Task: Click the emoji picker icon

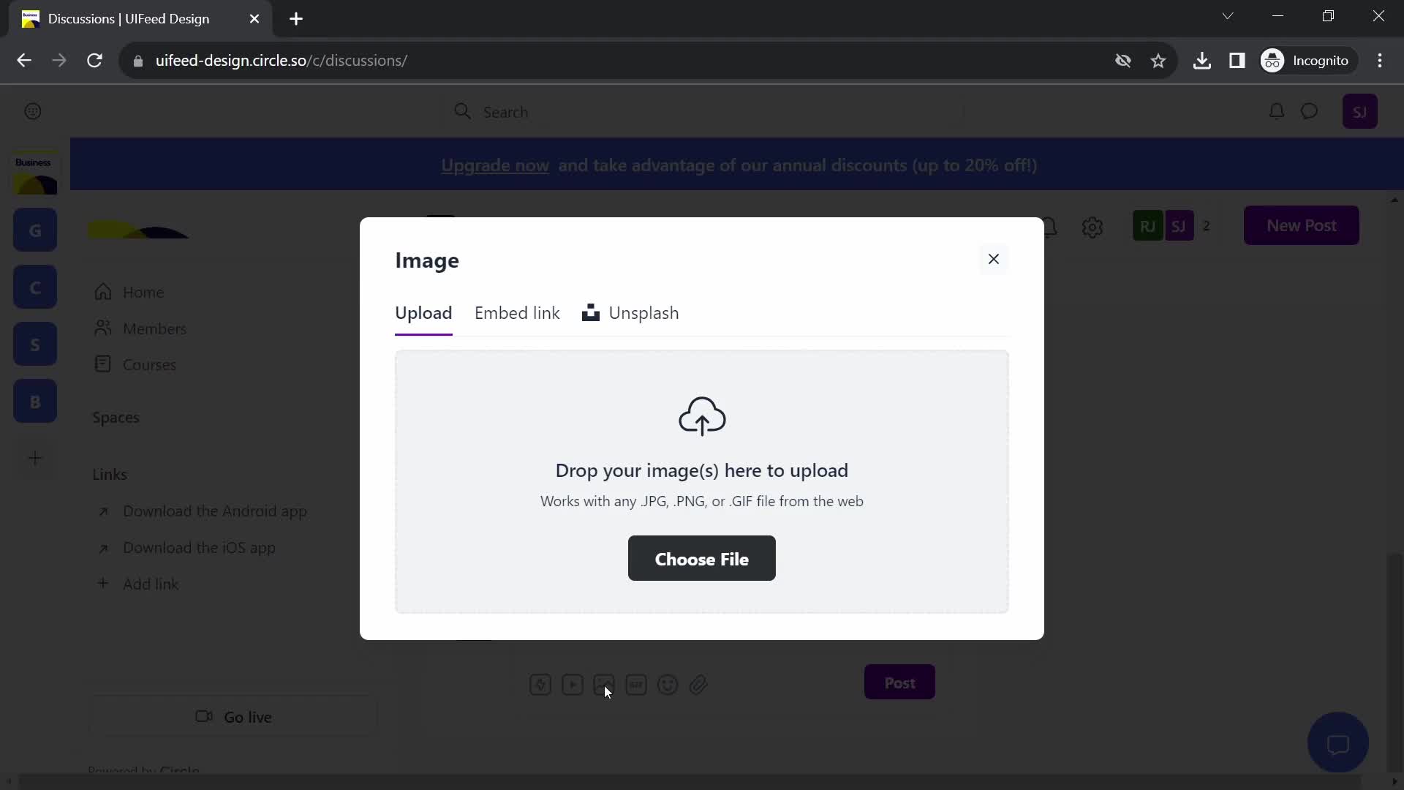Action: point(668,684)
